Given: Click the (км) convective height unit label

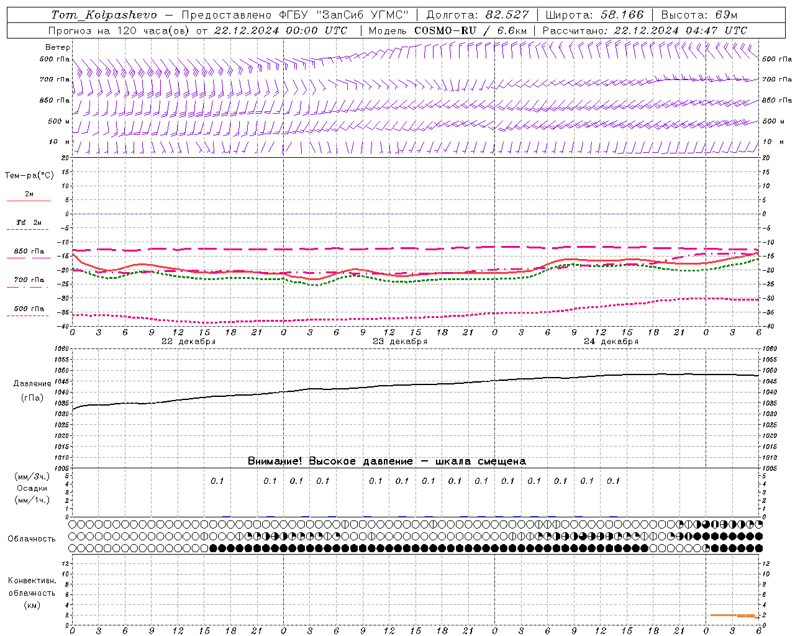Looking at the screenshot, I should (32, 605).
